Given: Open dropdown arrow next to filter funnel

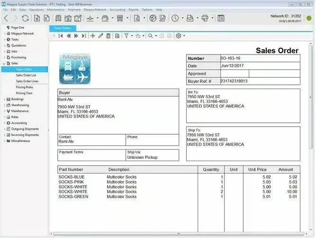Looking at the screenshot, I should (x=132, y=36).
